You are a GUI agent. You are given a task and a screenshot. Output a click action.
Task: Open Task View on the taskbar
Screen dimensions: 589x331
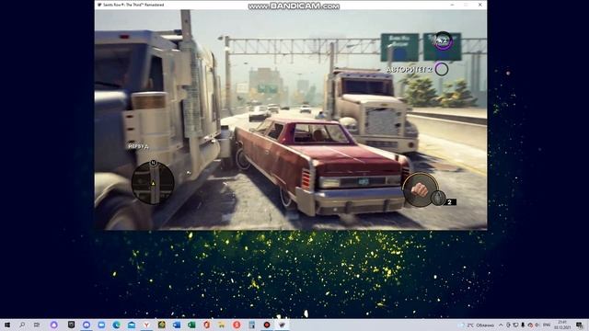(x=37, y=325)
